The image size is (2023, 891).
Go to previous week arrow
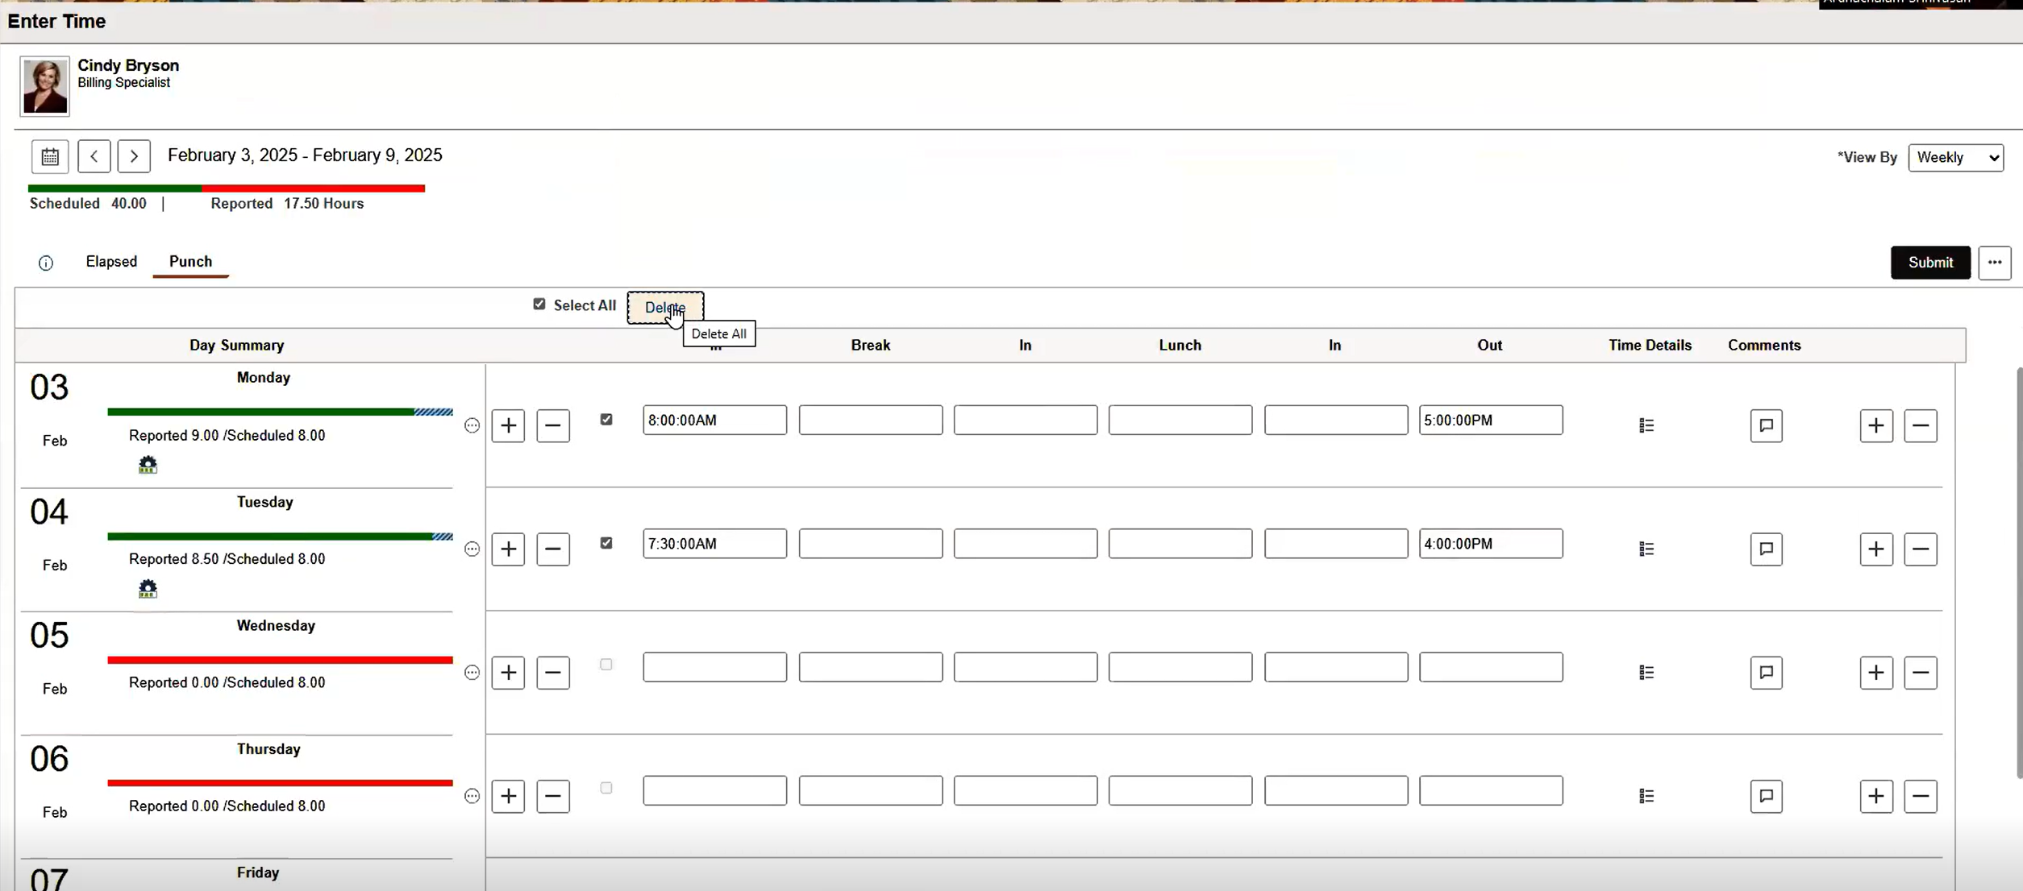94,156
